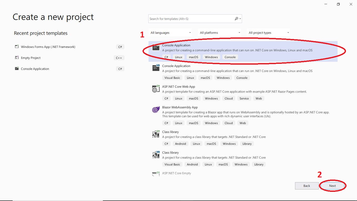
Task: Restore the window using title bar button
Action: pos(338,4)
